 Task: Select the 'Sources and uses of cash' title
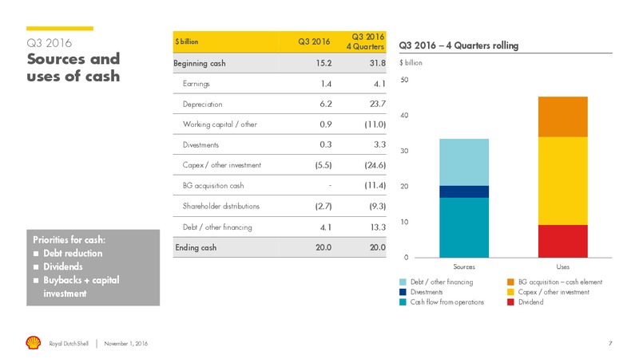(x=73, y=67)
